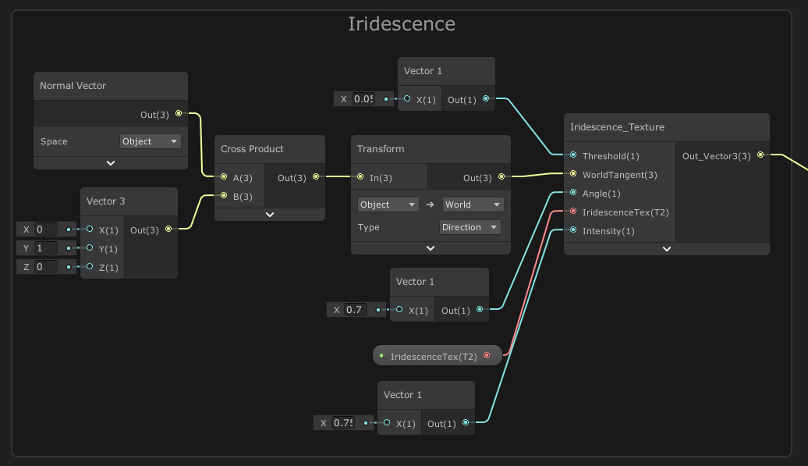808x466 pixels.
Task: Click Vector 3 X(1) input port
Action: coord(90,229)
